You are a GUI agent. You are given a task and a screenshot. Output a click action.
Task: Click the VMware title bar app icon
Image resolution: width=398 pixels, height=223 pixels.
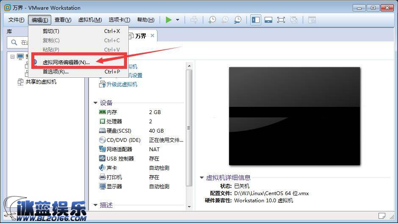[8, 8]
